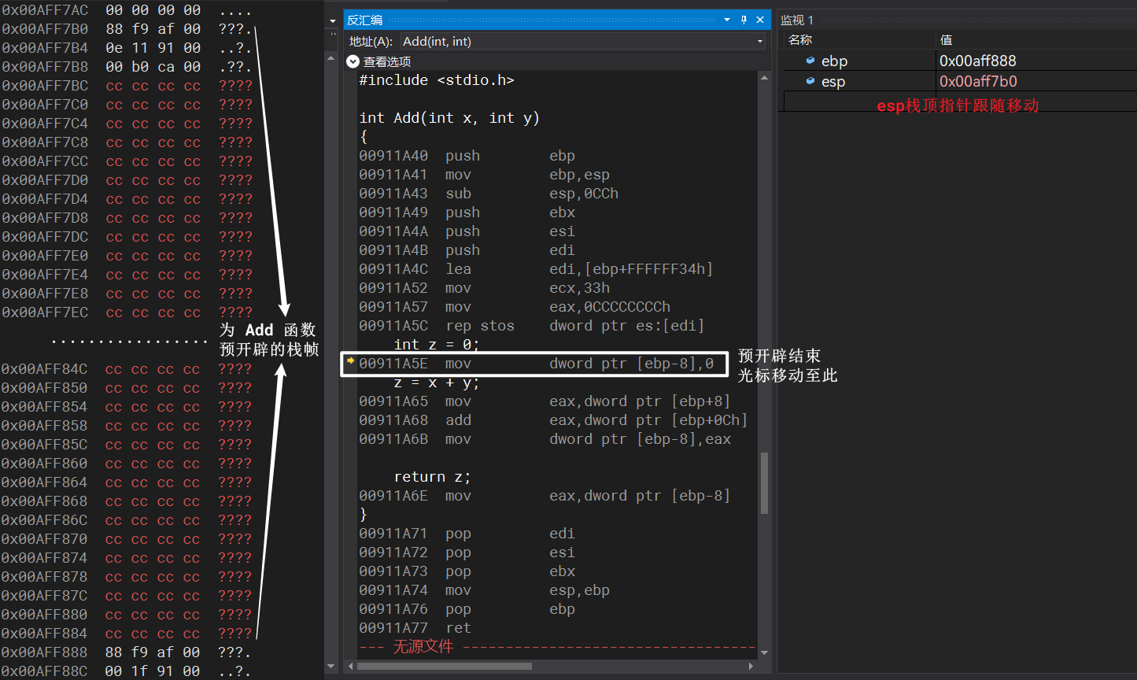Click instruction at 00911A6B mov [ebp-8],eax
Viewport: 1137px width, 680px height.
pos(545,439)
